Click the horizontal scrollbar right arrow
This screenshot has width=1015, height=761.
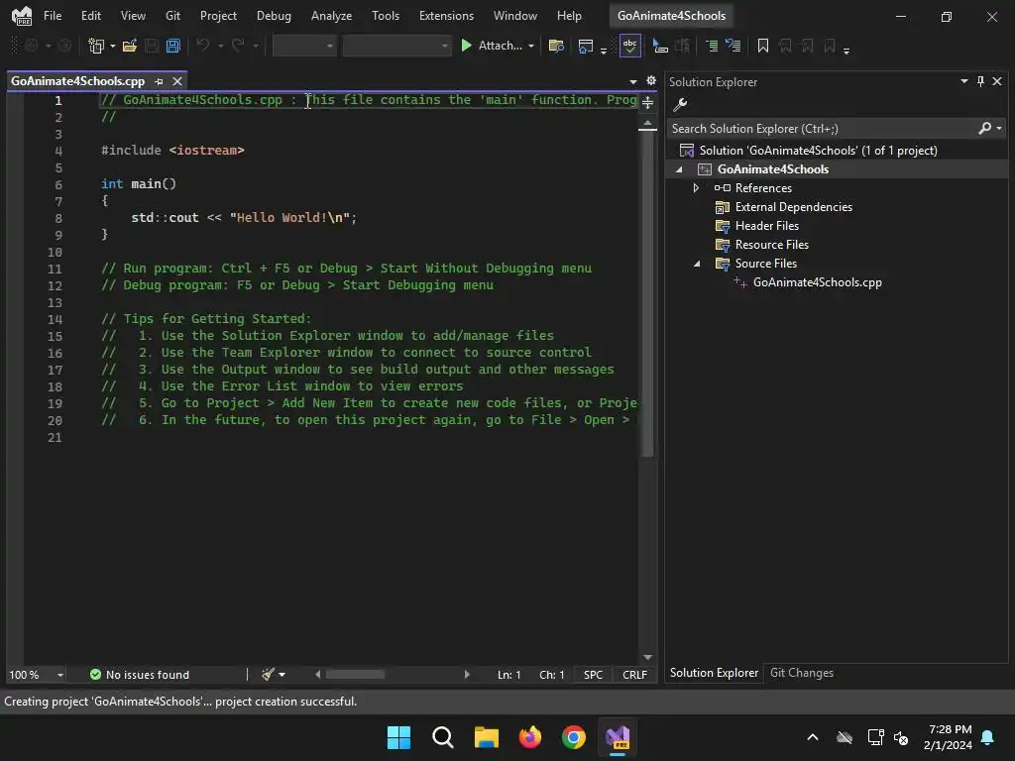click(x=467, y=674)
